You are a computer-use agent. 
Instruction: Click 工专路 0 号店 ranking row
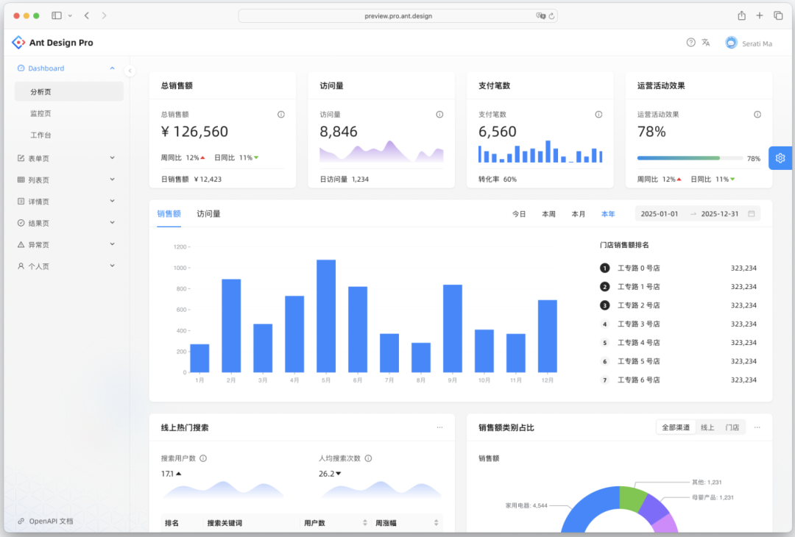[679, 268]
